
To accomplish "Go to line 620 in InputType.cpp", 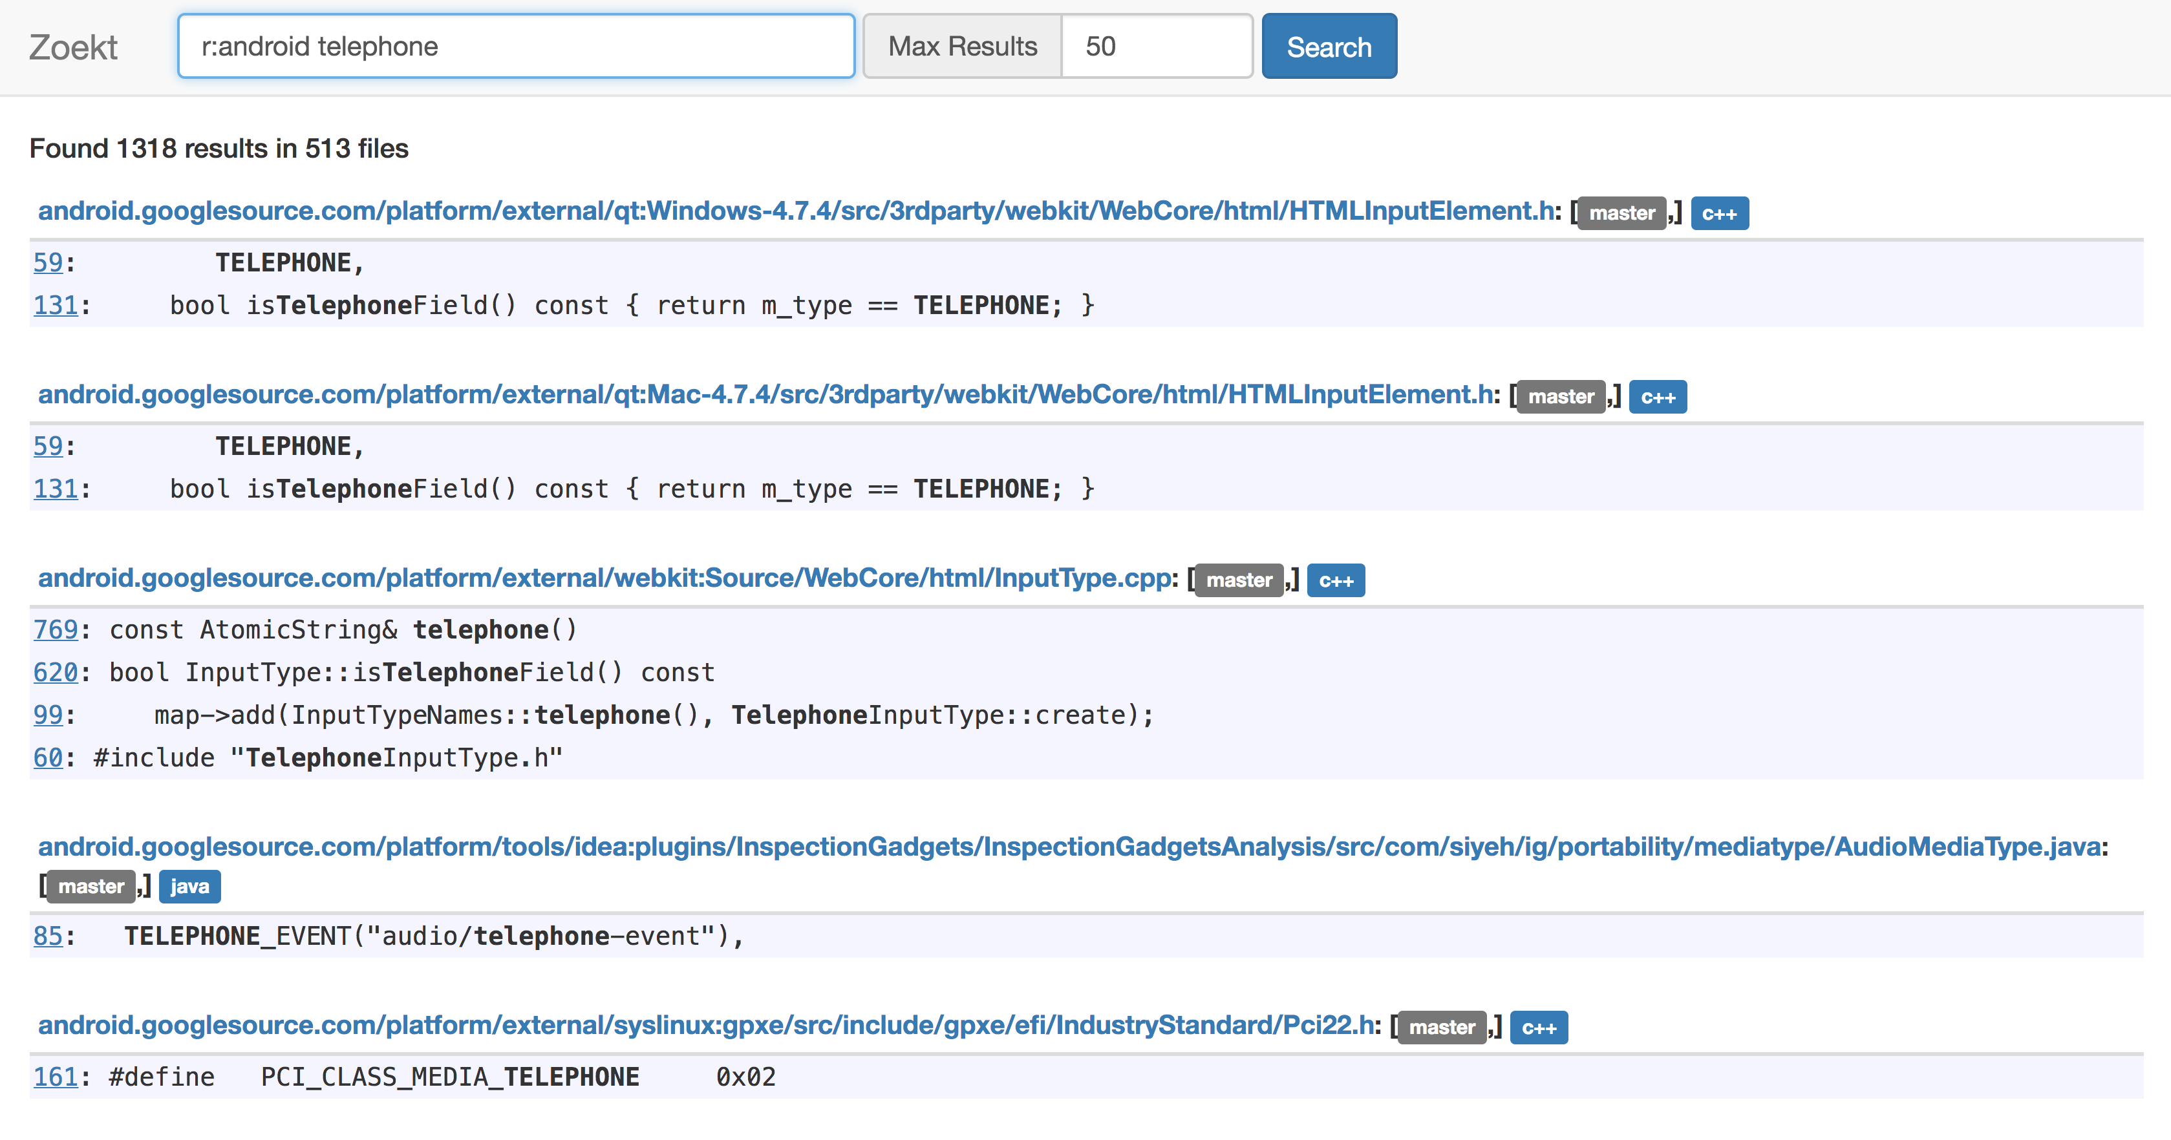I will pyautogui.click(x=55, y=672).
